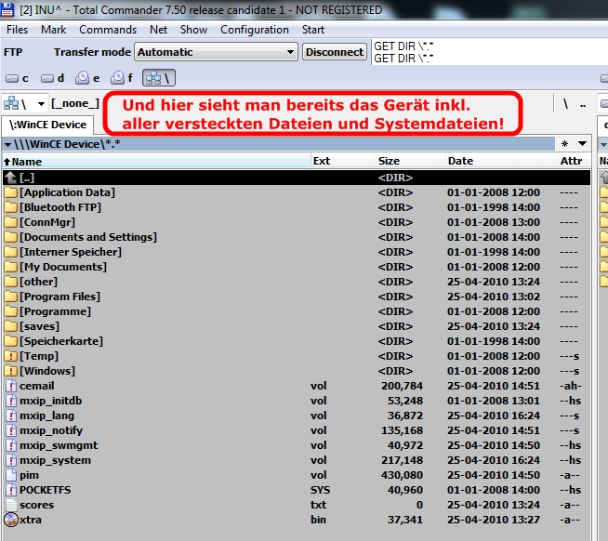Click the [_none_] volume label
This screenshot has height=541, width=608.
coord(75,103)
